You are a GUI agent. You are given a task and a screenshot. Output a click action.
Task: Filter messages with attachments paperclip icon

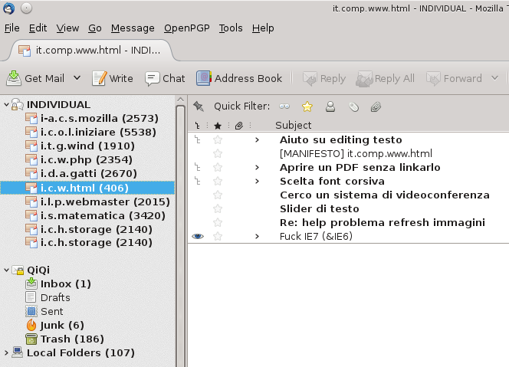click(x=376, y=106)
